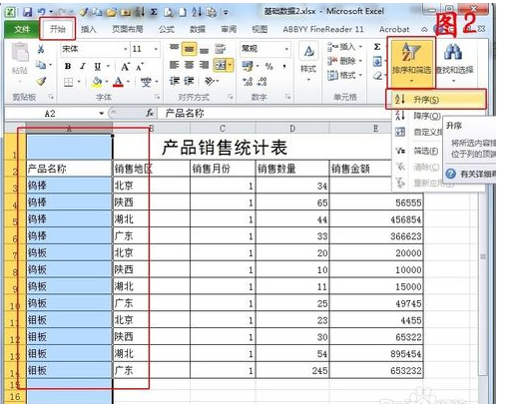Toggle Underline formatting
Viewport: 512px width, 404px height.
click(97, 66)
